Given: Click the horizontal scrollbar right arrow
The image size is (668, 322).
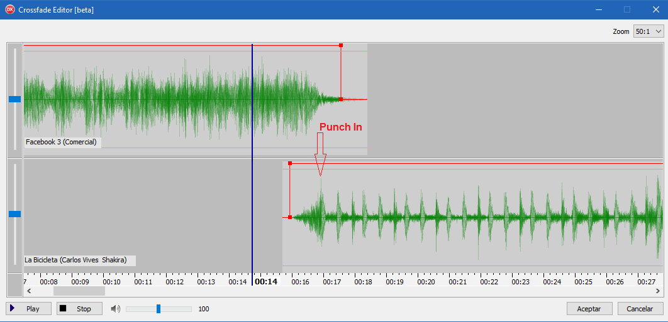Looking at the screenshot, I should 658,291.
